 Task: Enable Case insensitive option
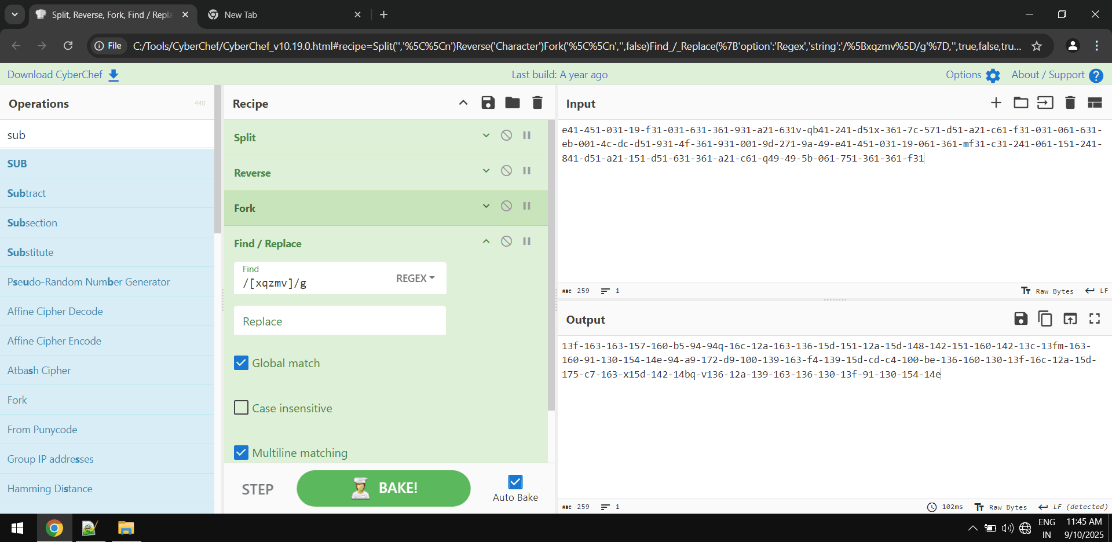[x=242, y=408]
